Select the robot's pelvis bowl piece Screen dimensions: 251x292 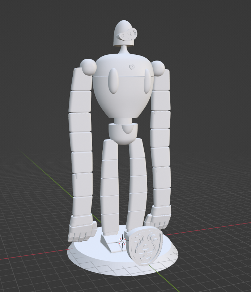click(x=123, y=134)
